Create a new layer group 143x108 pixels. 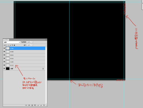(38, 105)
